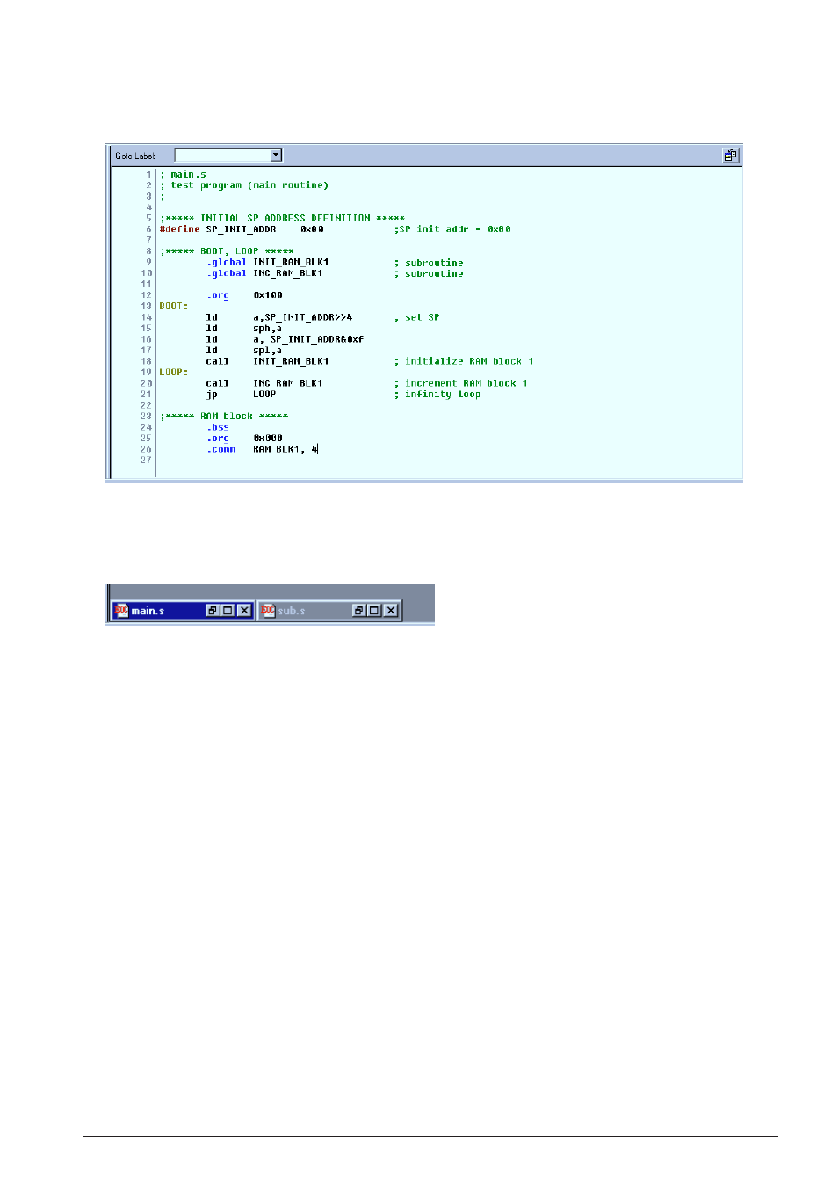838x1183 pixels.
Task: Click the copy icon at editor top-right
Action: [730, 156]
